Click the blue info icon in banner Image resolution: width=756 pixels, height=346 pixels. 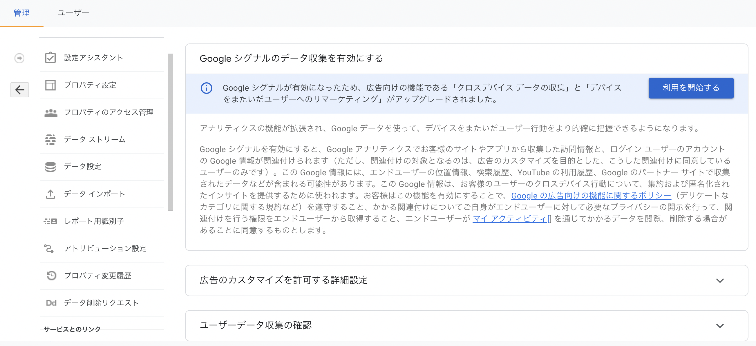(206, 88)
